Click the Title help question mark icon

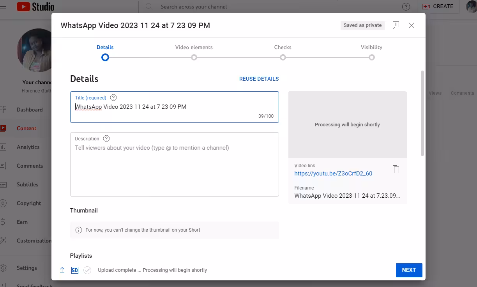point(113,98)
